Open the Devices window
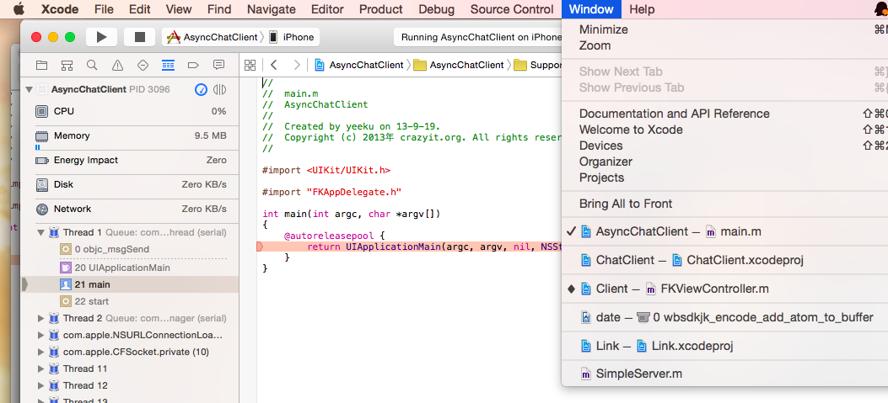The image size is (888, 403). pyautogui.click(x=725, y=146)
